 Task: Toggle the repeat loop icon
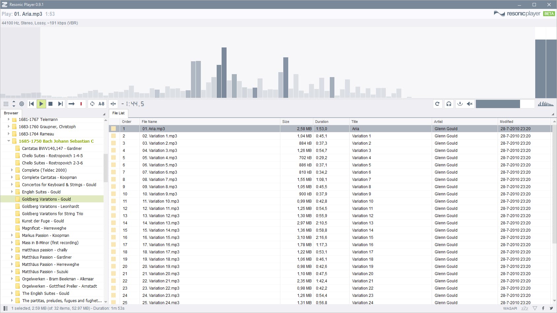(x=92, y=104)
